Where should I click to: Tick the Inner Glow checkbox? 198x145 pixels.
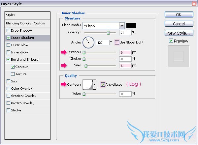[x=8, y=52]
